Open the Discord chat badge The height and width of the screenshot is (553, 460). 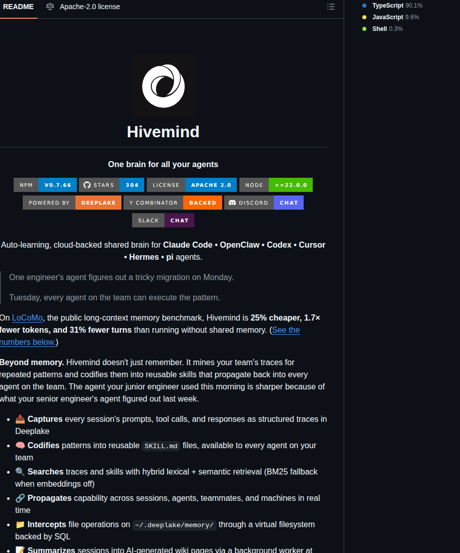(264, 203)
